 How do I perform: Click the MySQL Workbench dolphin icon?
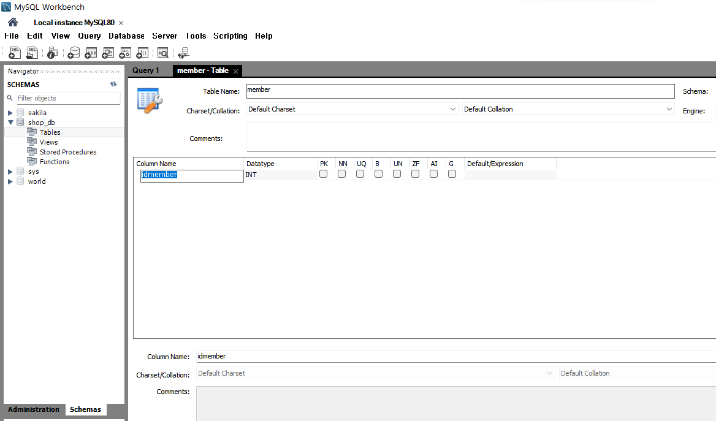(6, 7)
